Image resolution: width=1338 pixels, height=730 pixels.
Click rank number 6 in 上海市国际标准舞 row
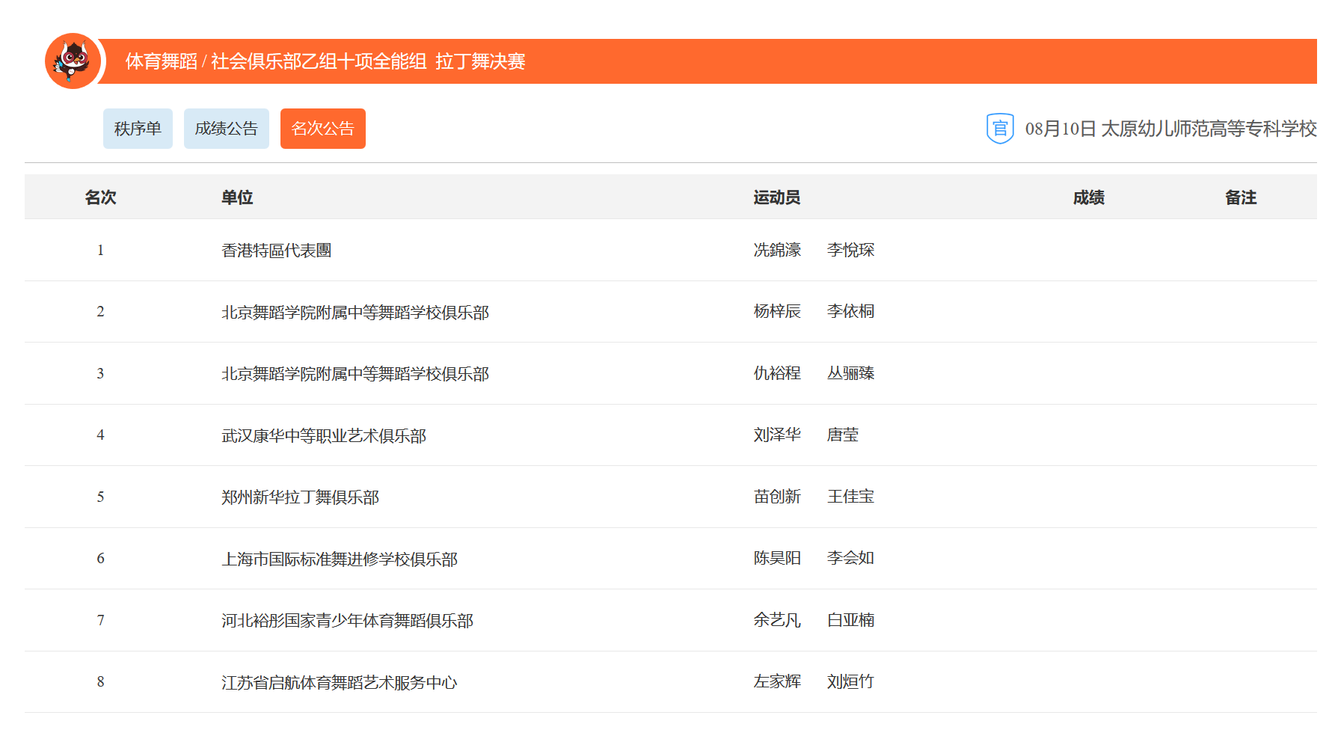100,558
